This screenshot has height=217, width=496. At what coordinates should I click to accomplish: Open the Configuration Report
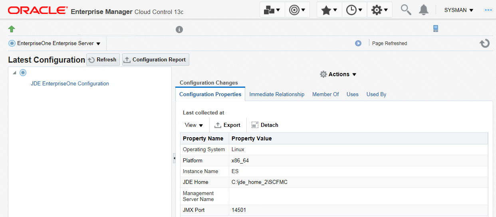[x=156, y=60]
